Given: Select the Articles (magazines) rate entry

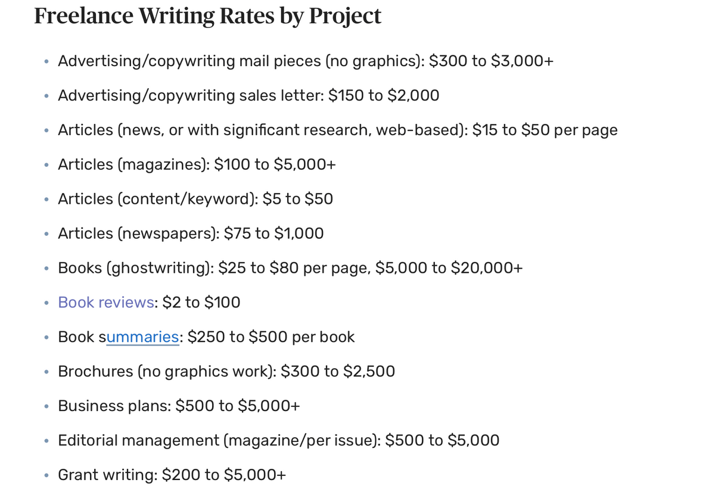Looking at the screenshot, I should (197, 165).
